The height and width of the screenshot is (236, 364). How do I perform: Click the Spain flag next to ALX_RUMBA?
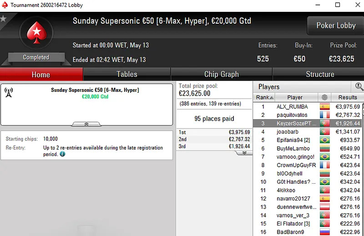[324, 107]
